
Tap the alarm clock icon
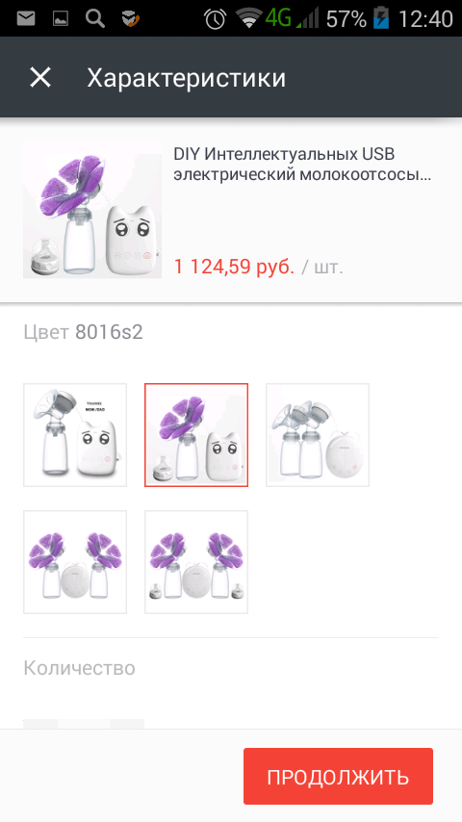[215, 19]
